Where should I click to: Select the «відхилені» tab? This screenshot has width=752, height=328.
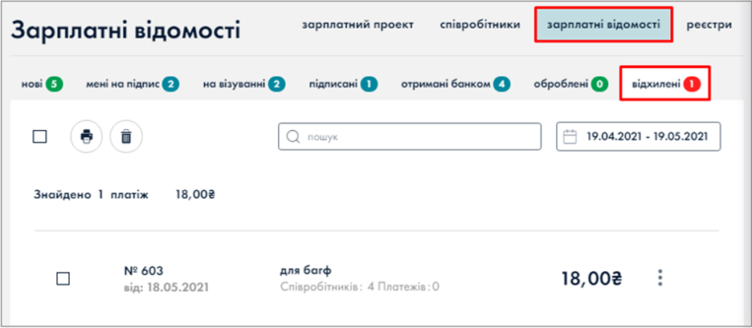coord(665,83)
